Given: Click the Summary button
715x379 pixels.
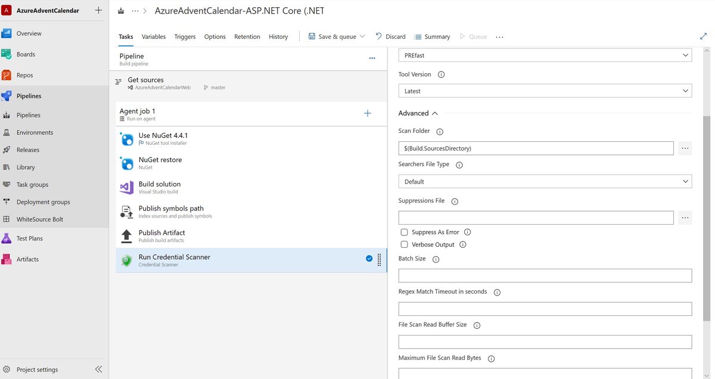Looking at the screenshot, I should click(432, 36).
